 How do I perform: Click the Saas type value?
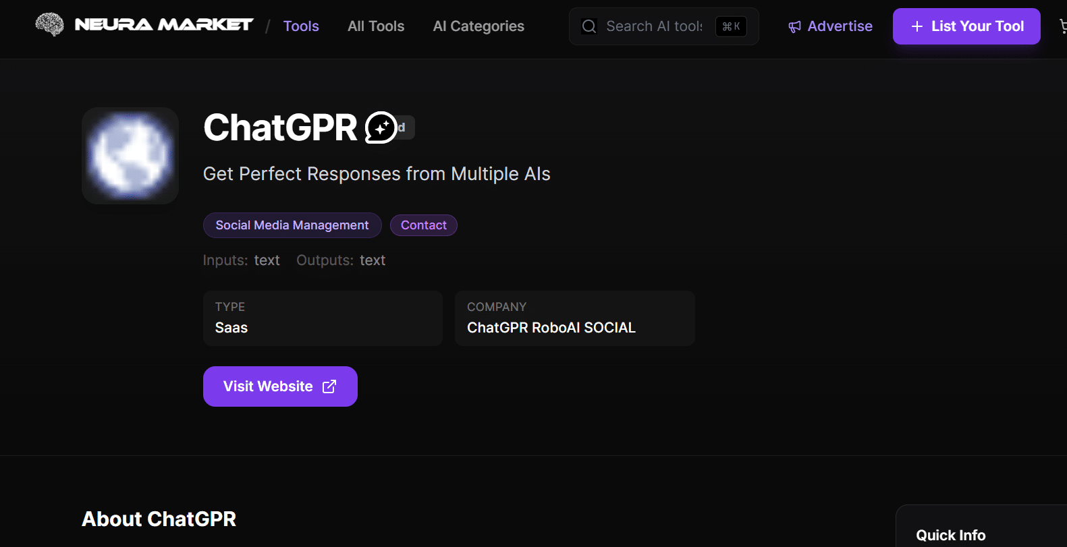point(231,328)
